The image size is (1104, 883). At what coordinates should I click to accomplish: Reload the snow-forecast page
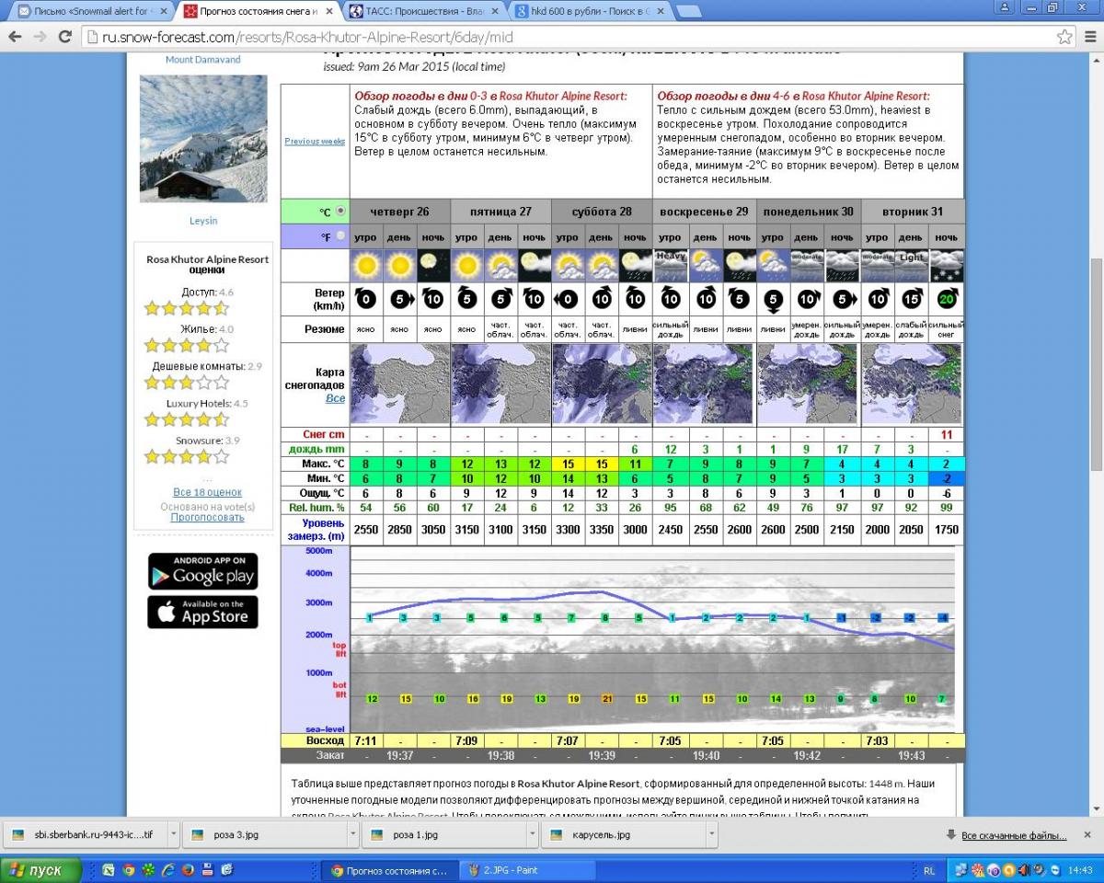point(64,37)
